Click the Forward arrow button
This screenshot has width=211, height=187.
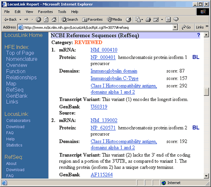click(x=27, y=19)
